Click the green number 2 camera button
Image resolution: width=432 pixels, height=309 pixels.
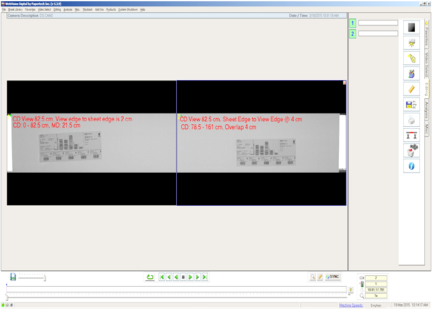(x=352, y=34)
